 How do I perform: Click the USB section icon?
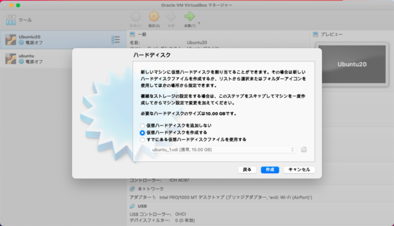click(x=132, y=206)
